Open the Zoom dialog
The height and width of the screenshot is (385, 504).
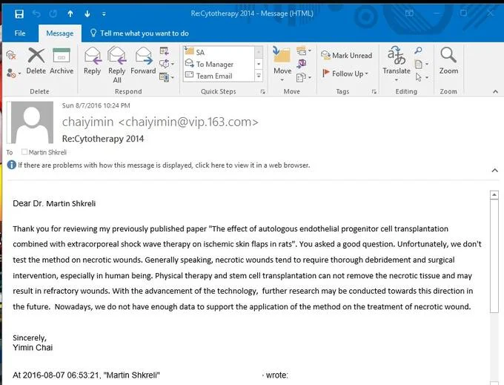pos(448,61)
